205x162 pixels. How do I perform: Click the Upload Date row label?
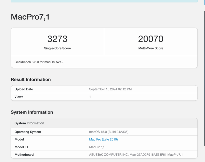point(24,89)
